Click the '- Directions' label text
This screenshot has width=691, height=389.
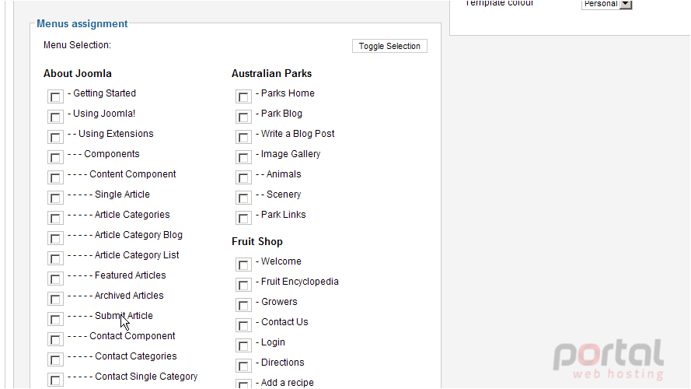tap(280, 363)
